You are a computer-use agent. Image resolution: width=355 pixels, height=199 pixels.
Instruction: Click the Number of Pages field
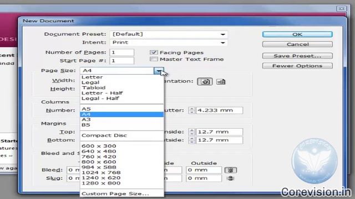[122, 53]
